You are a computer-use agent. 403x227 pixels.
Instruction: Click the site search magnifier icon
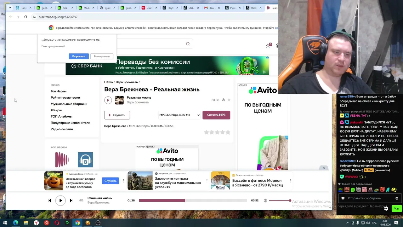pos(188,44)
